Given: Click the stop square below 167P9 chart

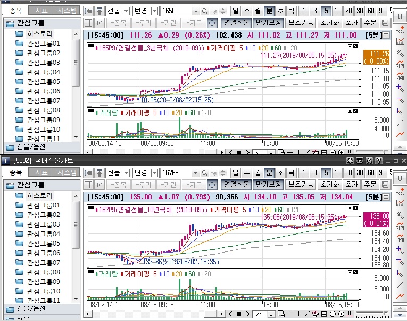Looking at the screenshot, I should click(239, 314).
